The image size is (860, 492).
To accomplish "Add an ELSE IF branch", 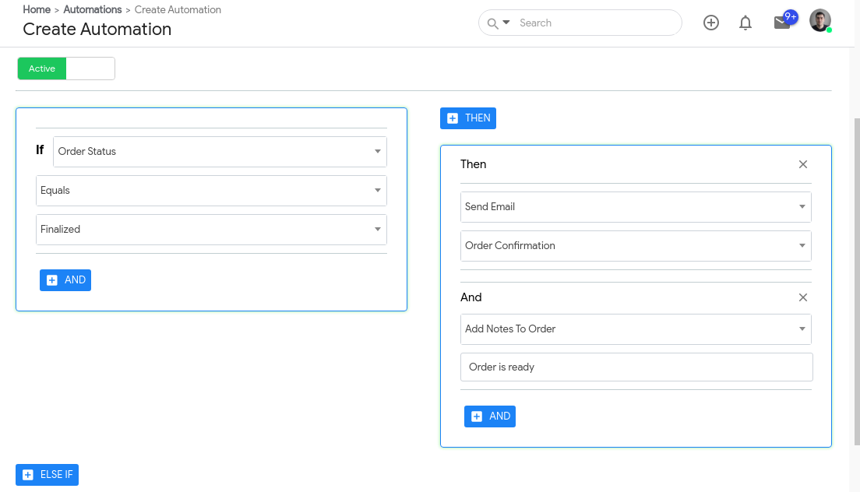I will point(48,475).
